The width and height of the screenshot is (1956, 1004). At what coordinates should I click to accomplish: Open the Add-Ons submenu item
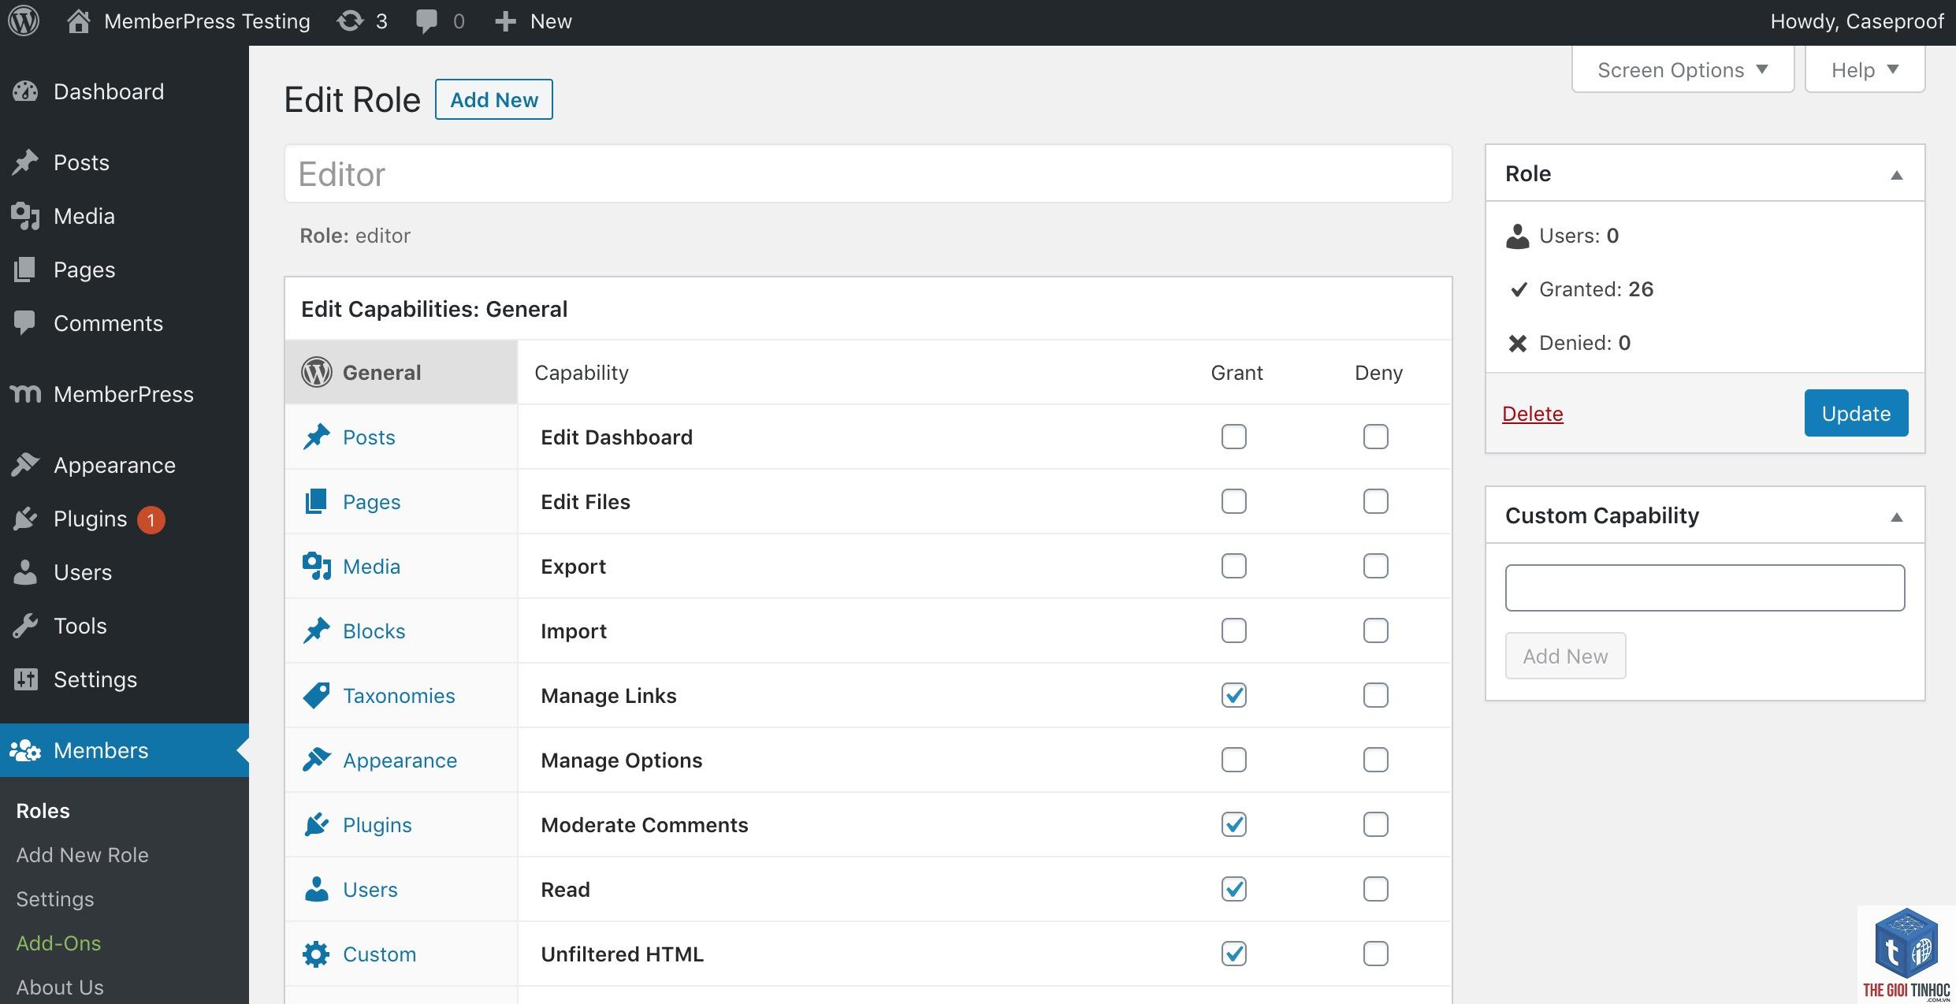[x=59, y=943]
